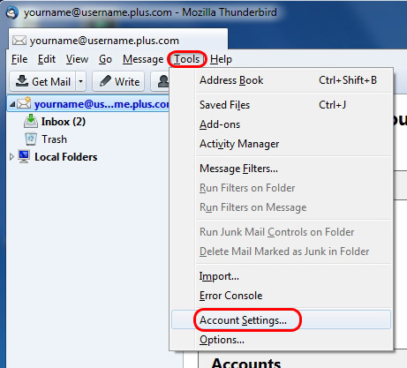
Task: Click the Inbox folder icon
Action: [31, 121]
